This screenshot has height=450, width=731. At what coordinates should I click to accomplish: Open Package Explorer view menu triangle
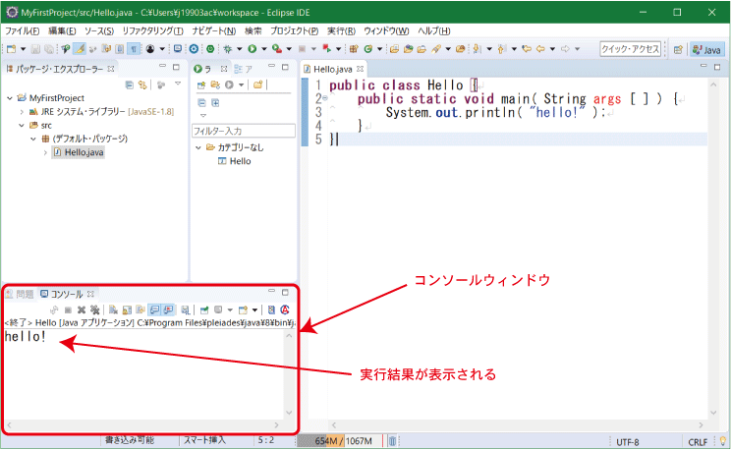click(x=178, y=84)
